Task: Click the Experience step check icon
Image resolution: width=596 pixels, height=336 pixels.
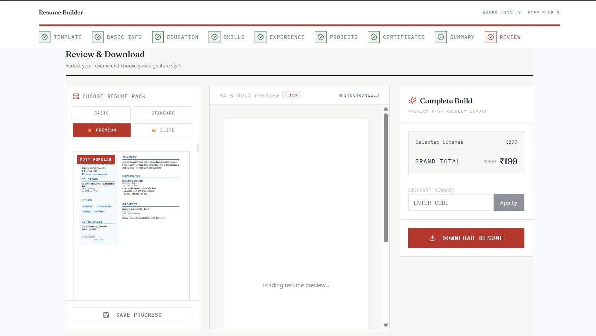Action: pos(261,37)
